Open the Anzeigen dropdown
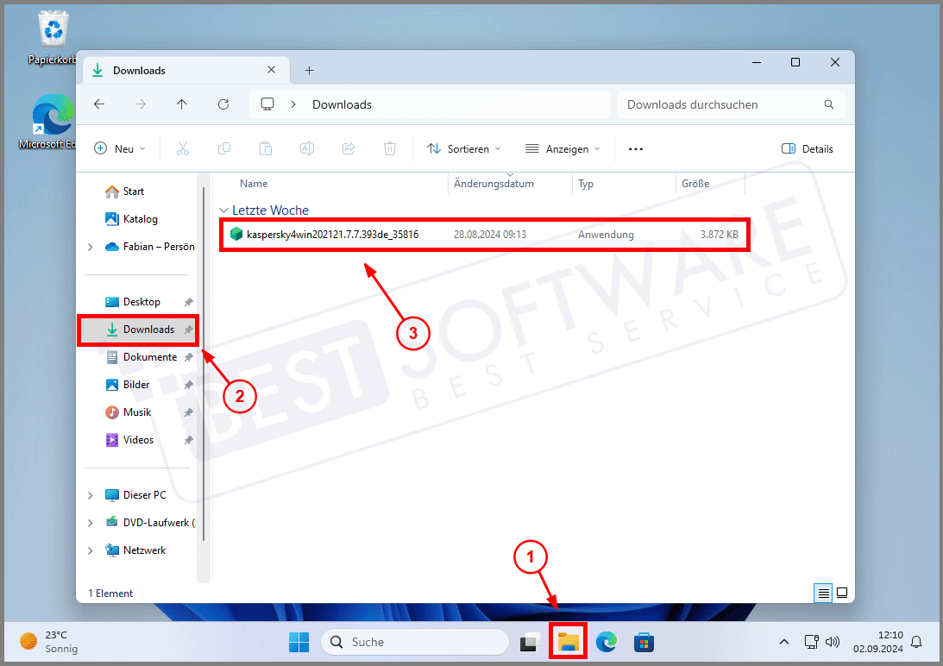Image resolution: width=943 pixels, height=666 pixels. tap(562, 148)
